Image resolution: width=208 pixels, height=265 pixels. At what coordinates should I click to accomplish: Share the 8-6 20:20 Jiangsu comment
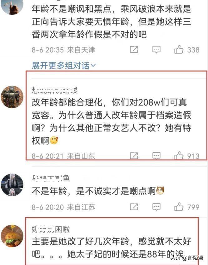[x=134, y=207]
